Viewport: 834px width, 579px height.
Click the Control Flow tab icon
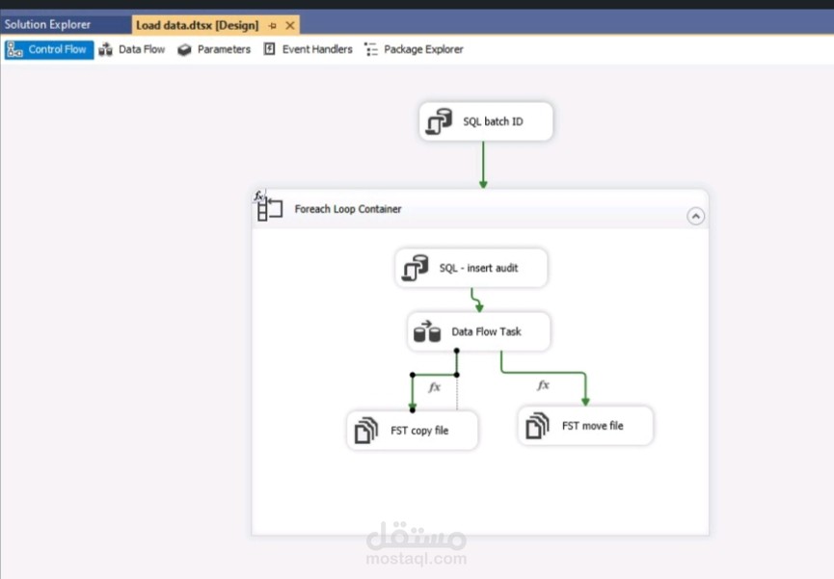tap(14, 50)
